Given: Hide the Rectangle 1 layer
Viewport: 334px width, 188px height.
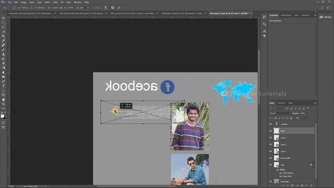Looking at the screenshot, I should coord(270,182).
